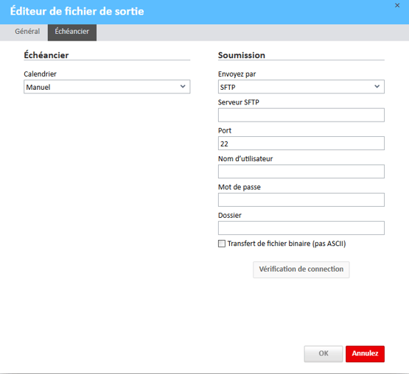Viewport: 409px width, 374px height.
Task: Click into the Mot de passe field
Action: coord(301,200)
